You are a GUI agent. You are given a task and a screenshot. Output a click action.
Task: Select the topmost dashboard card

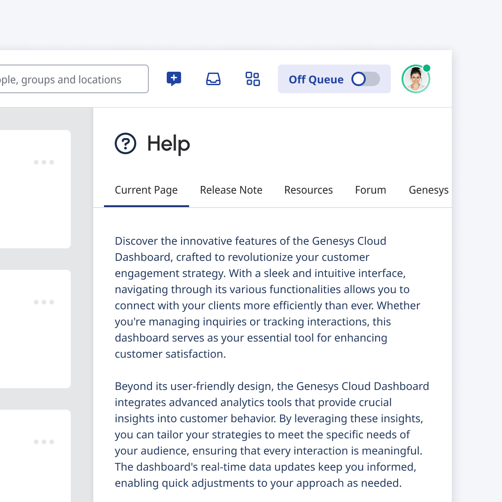coord(27,202)
